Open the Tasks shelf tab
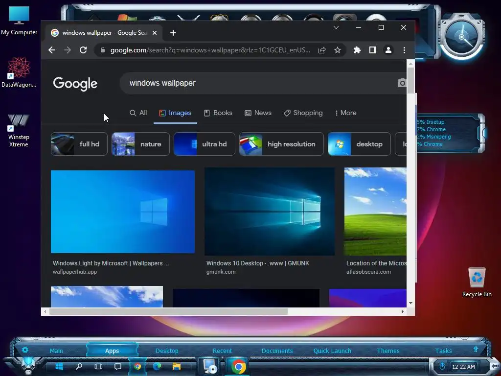 coord(443,351)
